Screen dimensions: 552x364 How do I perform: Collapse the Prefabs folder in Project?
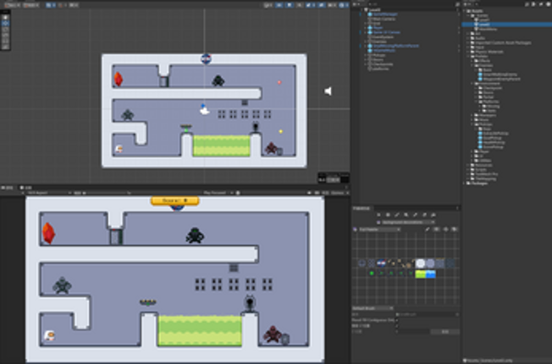click(x=468, y=57)
